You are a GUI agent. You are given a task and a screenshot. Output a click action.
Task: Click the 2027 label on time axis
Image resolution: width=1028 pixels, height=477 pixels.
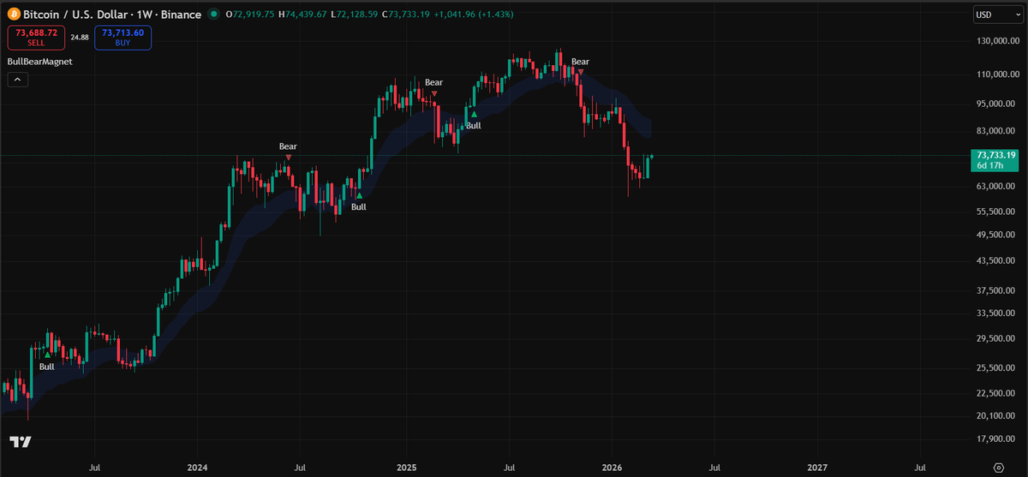point(818,468)
